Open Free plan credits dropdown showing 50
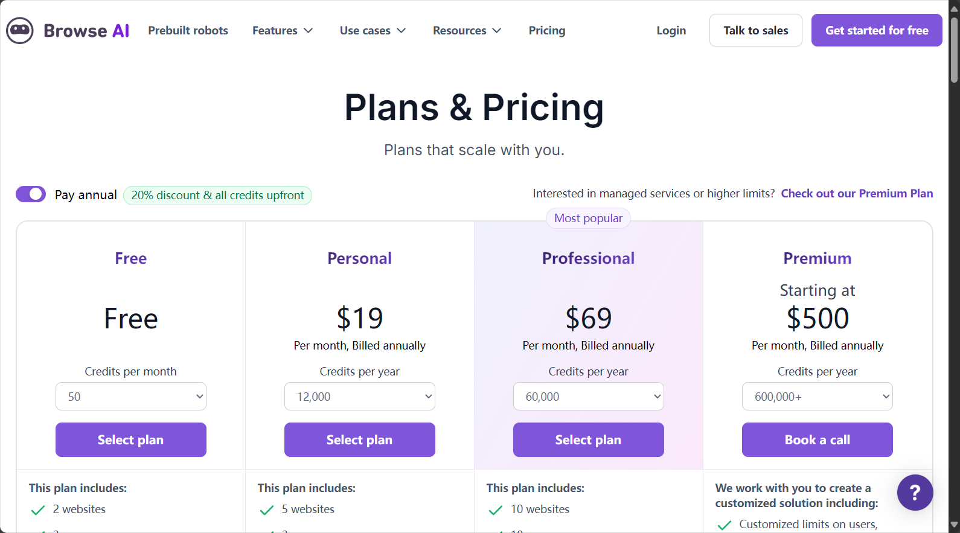960x533 pixels. pyautogui.click(x=131, y=397)
